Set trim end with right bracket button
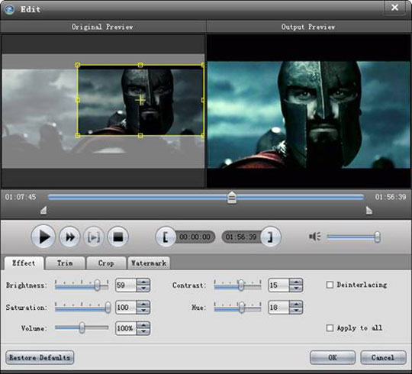Viewport: 412px width, 374px height. [x=271, y=237]
